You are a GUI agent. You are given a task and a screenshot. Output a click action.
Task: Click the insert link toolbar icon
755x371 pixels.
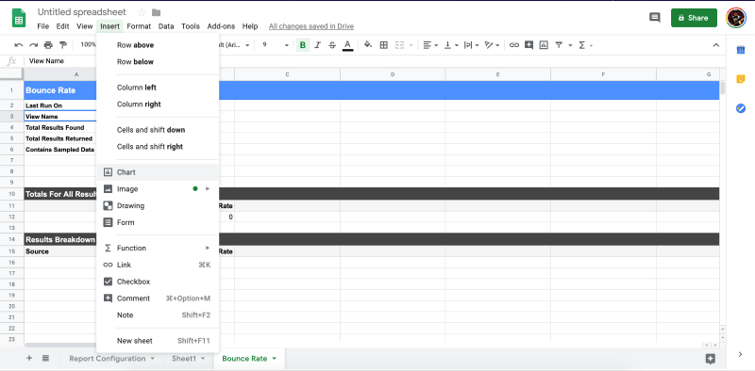514,45
